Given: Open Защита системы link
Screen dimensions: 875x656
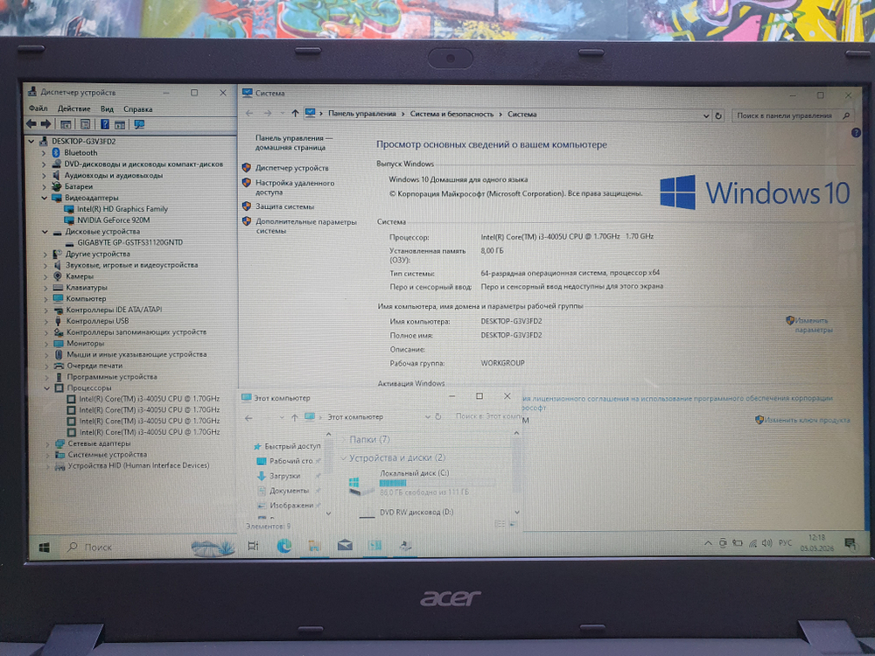Looking at the screenshot, I should (284, 206).
